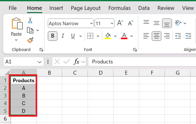196x124 pixels.
Task: Click the formula bar showing Products
Action: (142, 62)
